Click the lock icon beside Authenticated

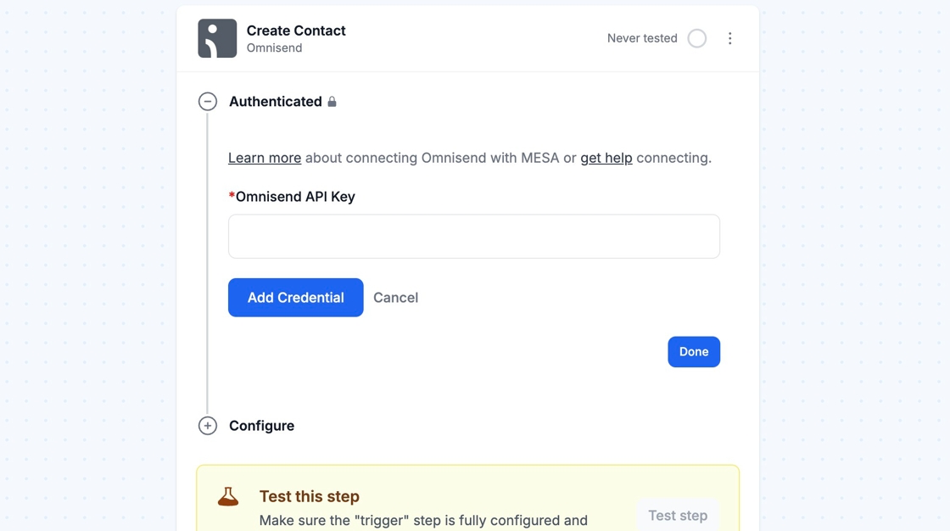(332, 102)
